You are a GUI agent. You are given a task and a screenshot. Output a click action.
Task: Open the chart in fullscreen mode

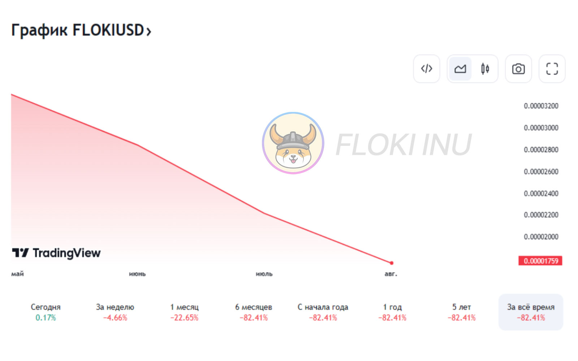[x=552, y=69]
